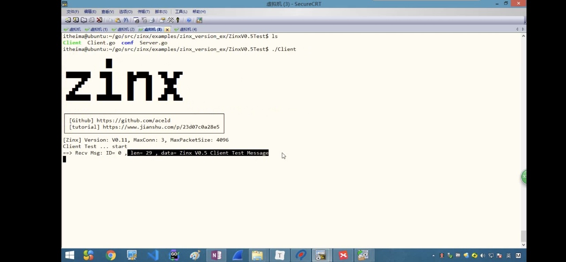Switch to the first 虚拟机 tab

point(73,29)
